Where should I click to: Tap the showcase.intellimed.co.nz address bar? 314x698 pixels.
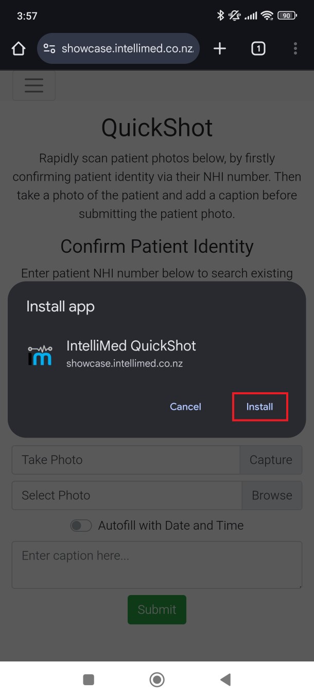127,49
